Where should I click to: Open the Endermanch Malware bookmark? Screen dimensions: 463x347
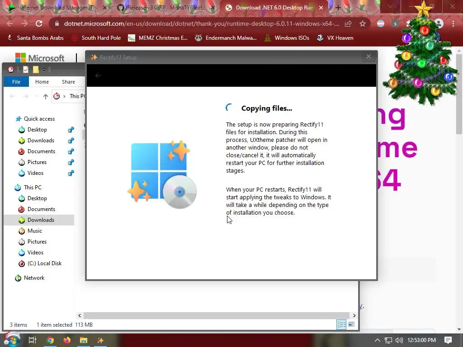pos(226,38)
